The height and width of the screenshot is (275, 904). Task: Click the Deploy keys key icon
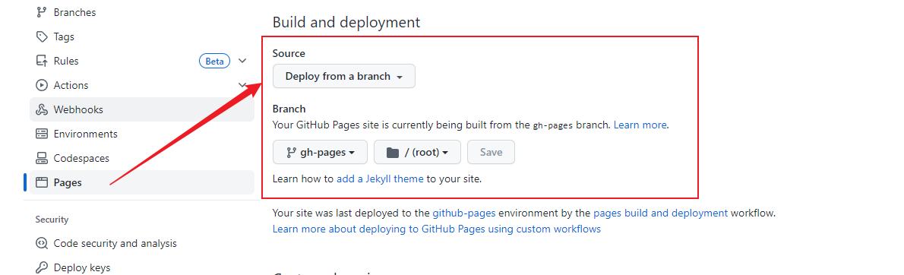tap(42, 267)
